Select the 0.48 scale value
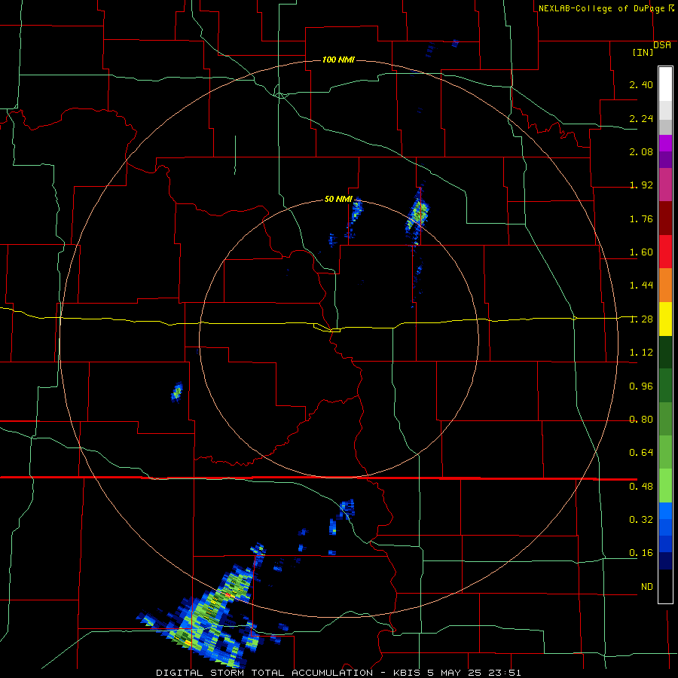The height and width of the screenshot is (678, 678). (x=641, y=487)
